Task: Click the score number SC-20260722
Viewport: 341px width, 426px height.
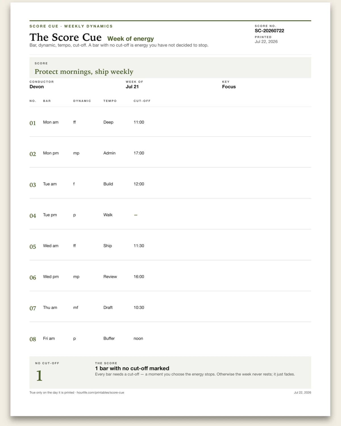Action: pyautogui.click(x=269, y=31)
